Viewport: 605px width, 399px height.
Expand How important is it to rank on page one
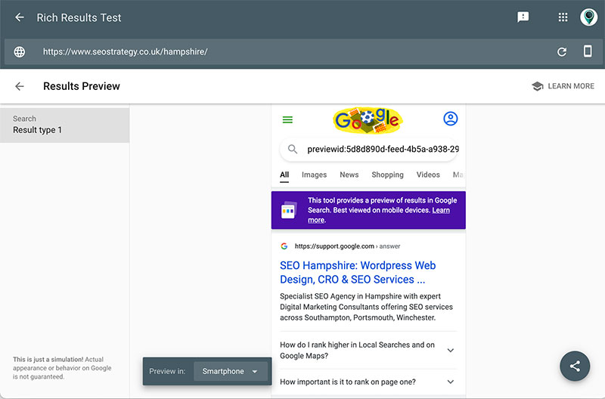pos(368,382)
